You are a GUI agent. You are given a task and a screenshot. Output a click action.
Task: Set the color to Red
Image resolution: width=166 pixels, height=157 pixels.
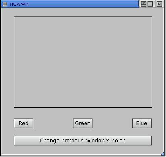click(x=24, y=123)
